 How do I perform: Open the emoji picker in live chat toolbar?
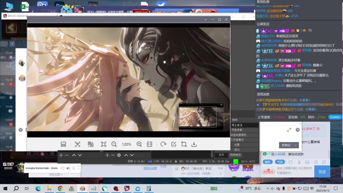(290, 162)
